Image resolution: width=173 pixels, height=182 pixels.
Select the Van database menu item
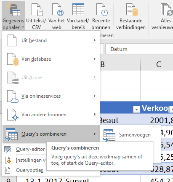click(51, 59)
